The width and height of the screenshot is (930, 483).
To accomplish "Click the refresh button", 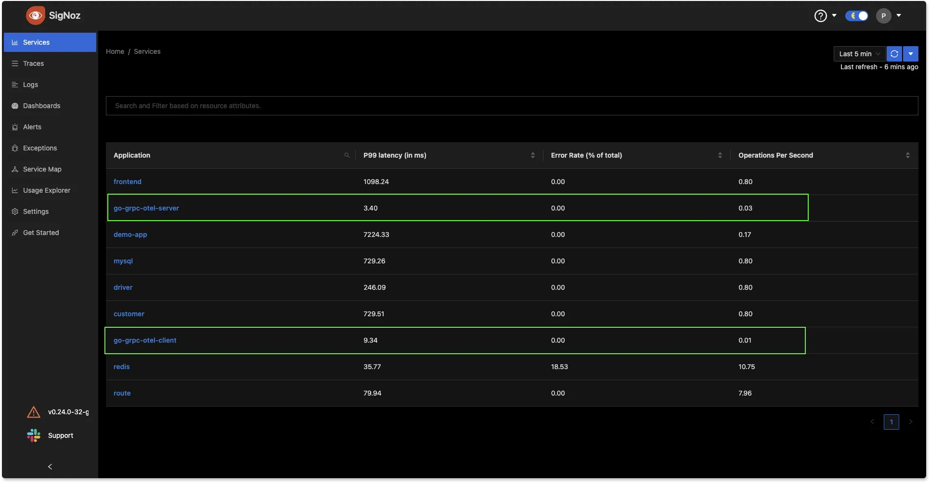I will pos(894,54).
